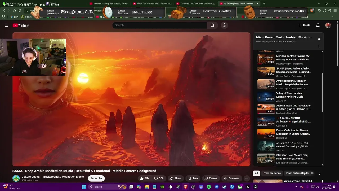Open Culture Capital channel avatar

click(16, 178)
